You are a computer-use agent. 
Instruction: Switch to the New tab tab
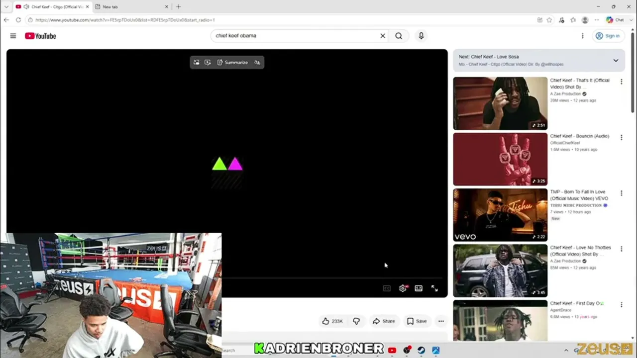pos(131,6)
